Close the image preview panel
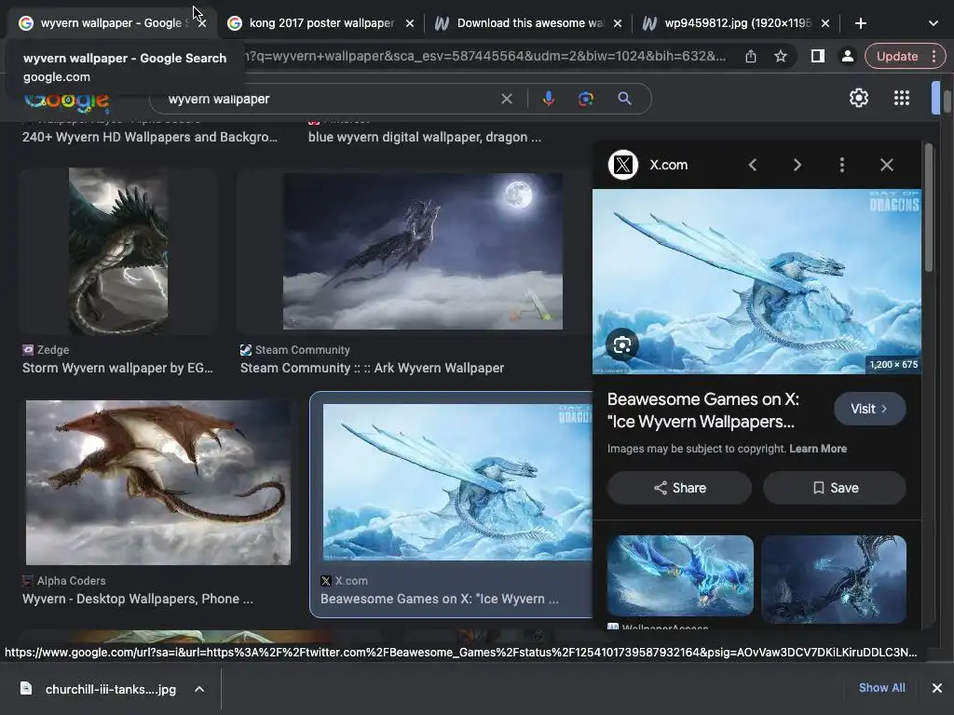 point(887,165)
